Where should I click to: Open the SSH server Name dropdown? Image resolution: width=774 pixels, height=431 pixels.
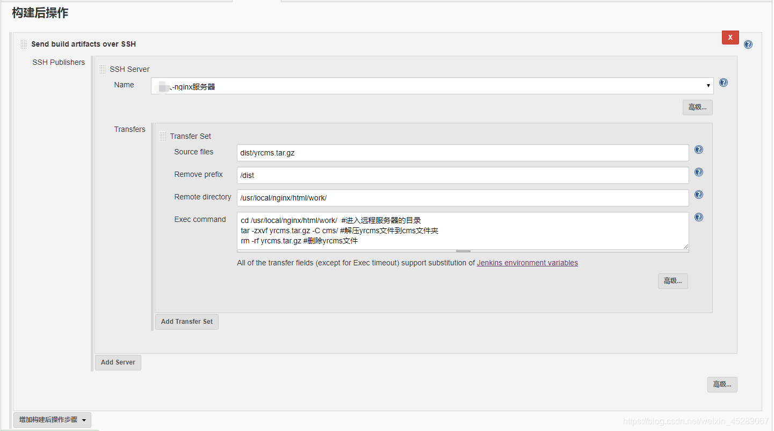coord(432,86)
